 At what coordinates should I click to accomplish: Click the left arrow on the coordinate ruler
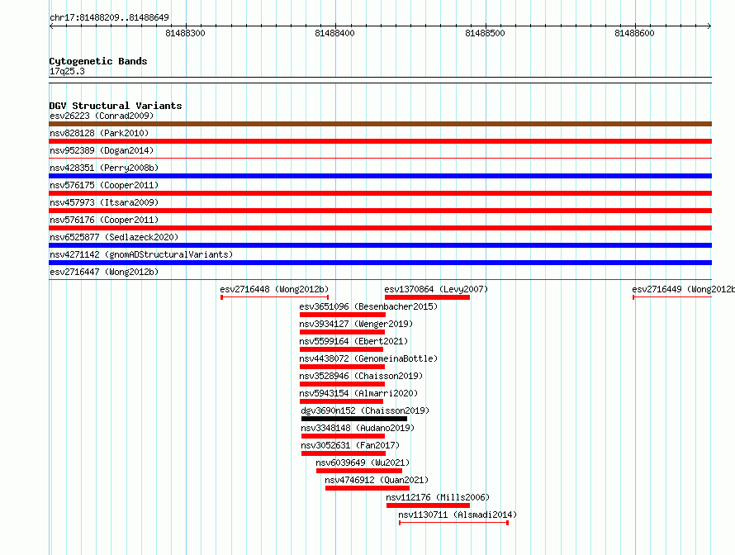tap(51, 26)
